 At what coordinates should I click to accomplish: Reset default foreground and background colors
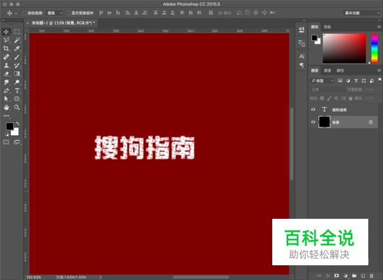(7, 134)
